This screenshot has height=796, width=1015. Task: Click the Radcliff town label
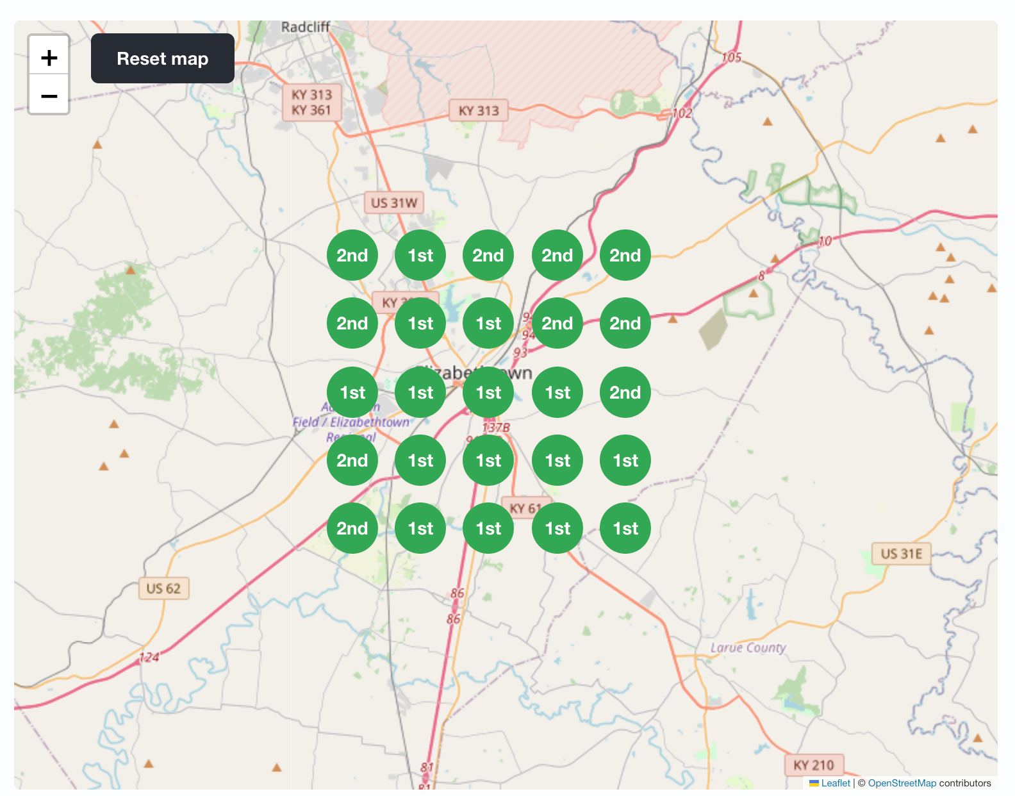point(305,27)
